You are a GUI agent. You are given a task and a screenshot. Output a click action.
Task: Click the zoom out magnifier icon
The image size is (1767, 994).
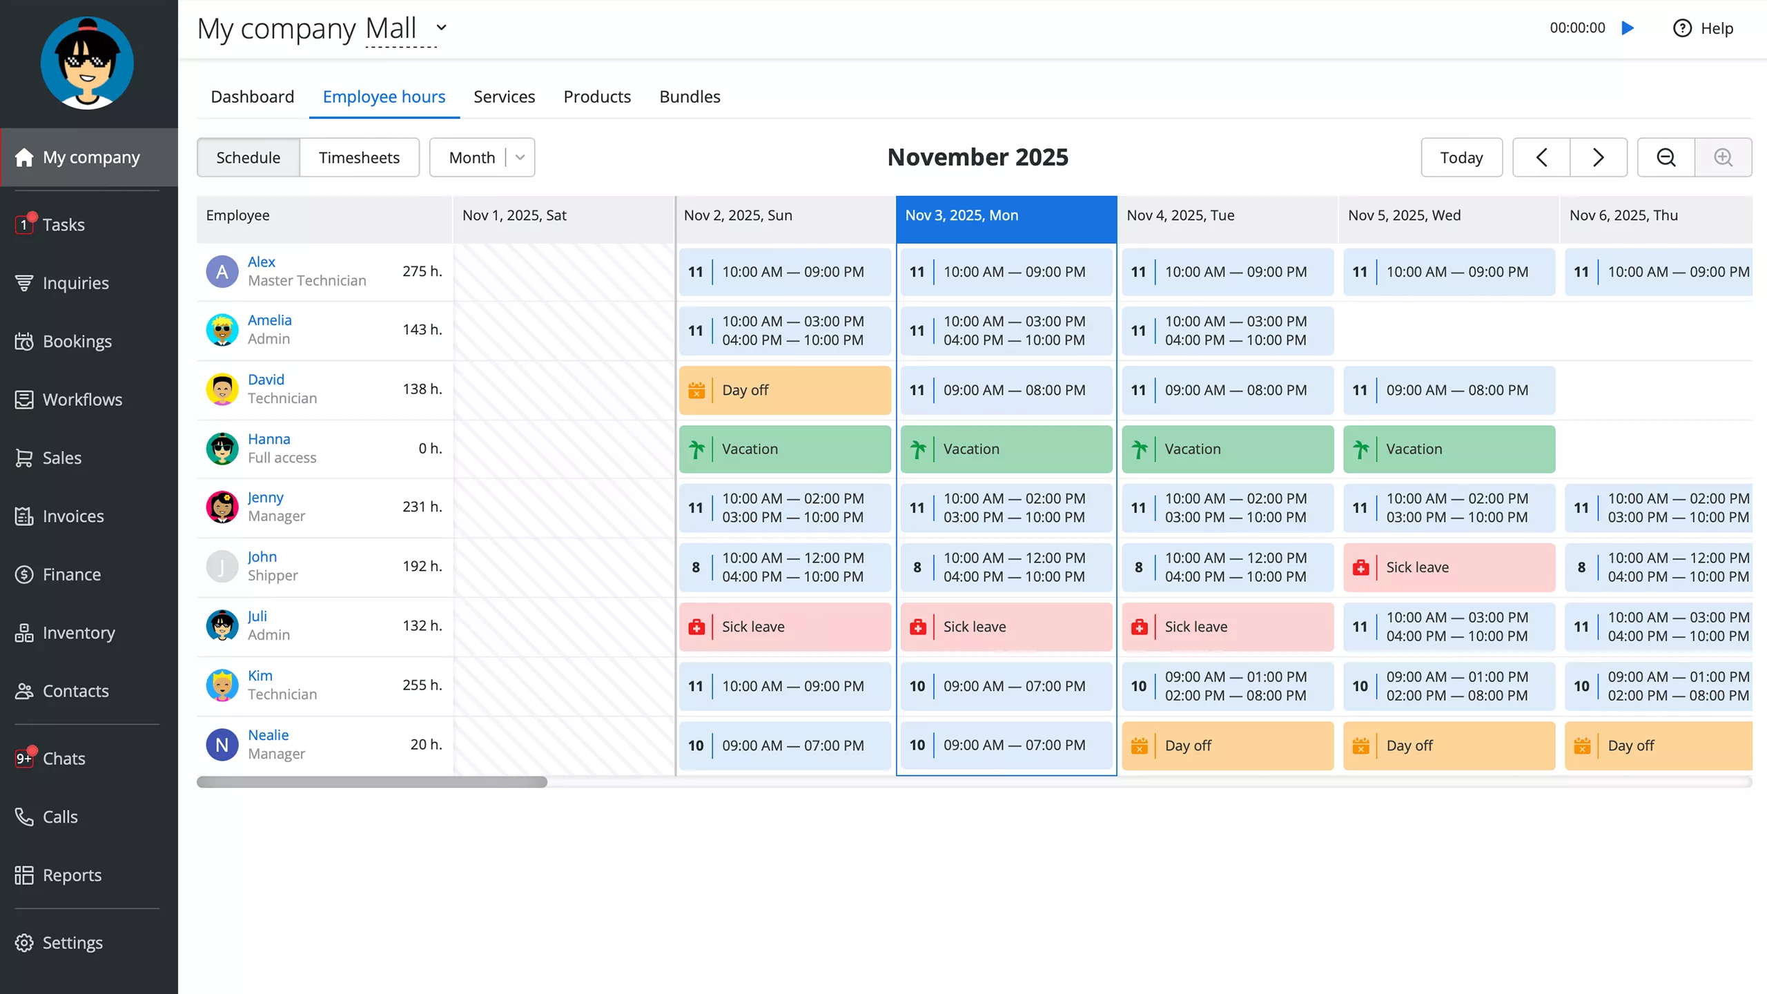pyautogui.click(x=1666, y=157)
